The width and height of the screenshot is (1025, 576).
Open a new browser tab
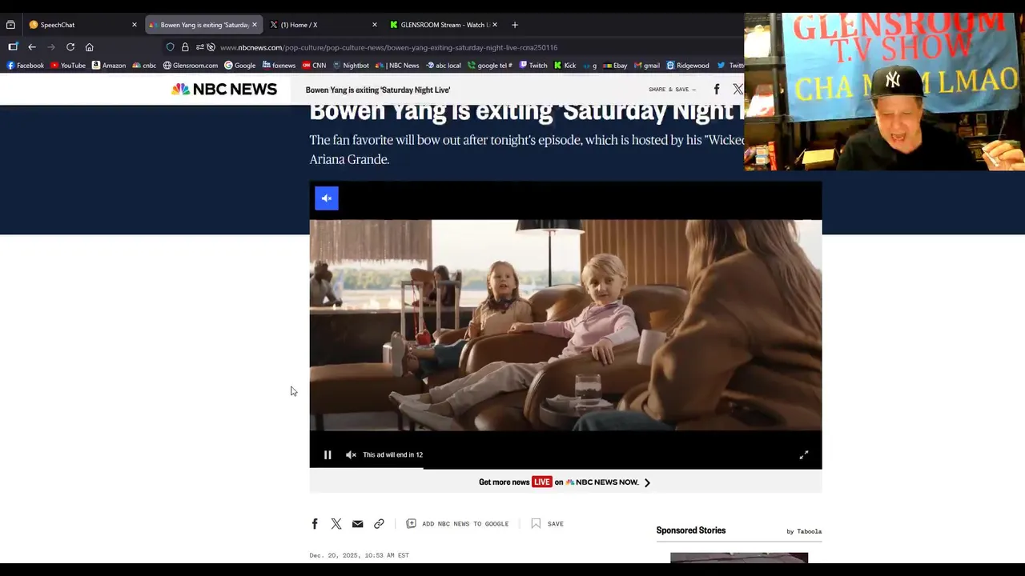[x=515, y=25]
